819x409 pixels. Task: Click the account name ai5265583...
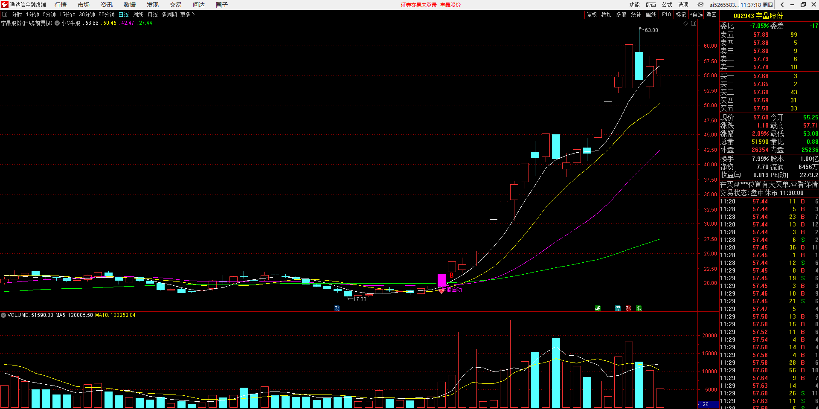tap(724, 5)
